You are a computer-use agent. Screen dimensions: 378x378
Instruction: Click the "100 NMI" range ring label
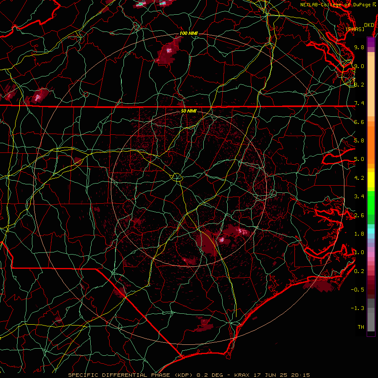[189, 33]
